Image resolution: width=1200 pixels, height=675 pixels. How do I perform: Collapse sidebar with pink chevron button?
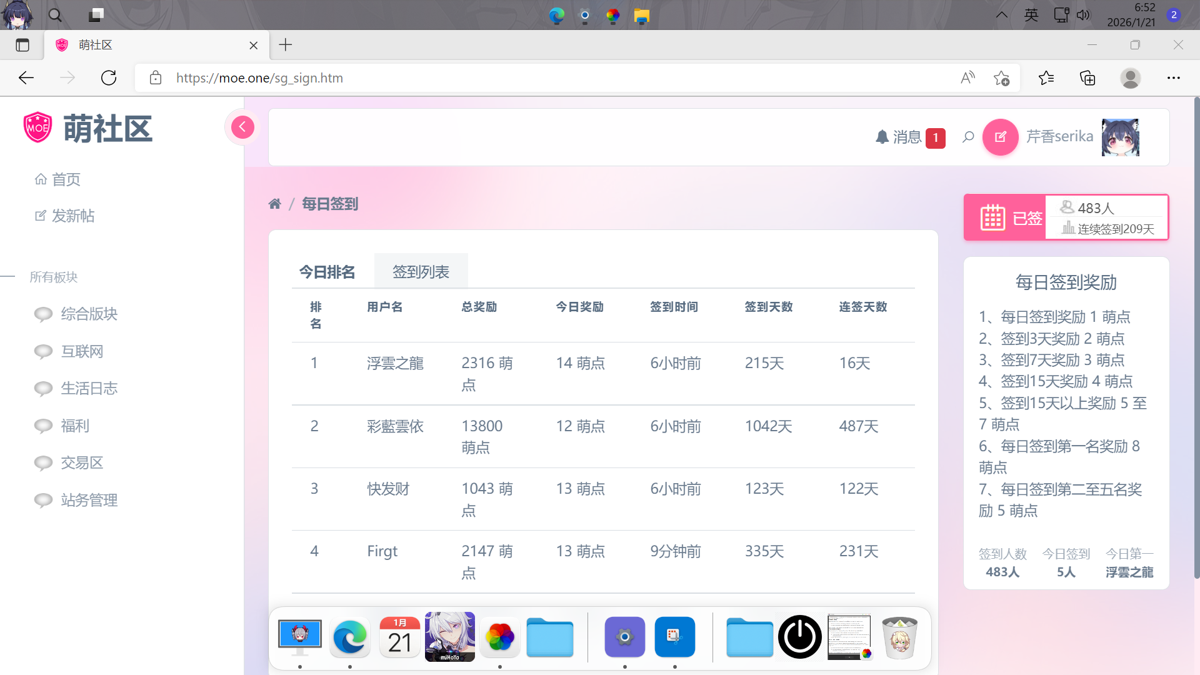[242, 127]
